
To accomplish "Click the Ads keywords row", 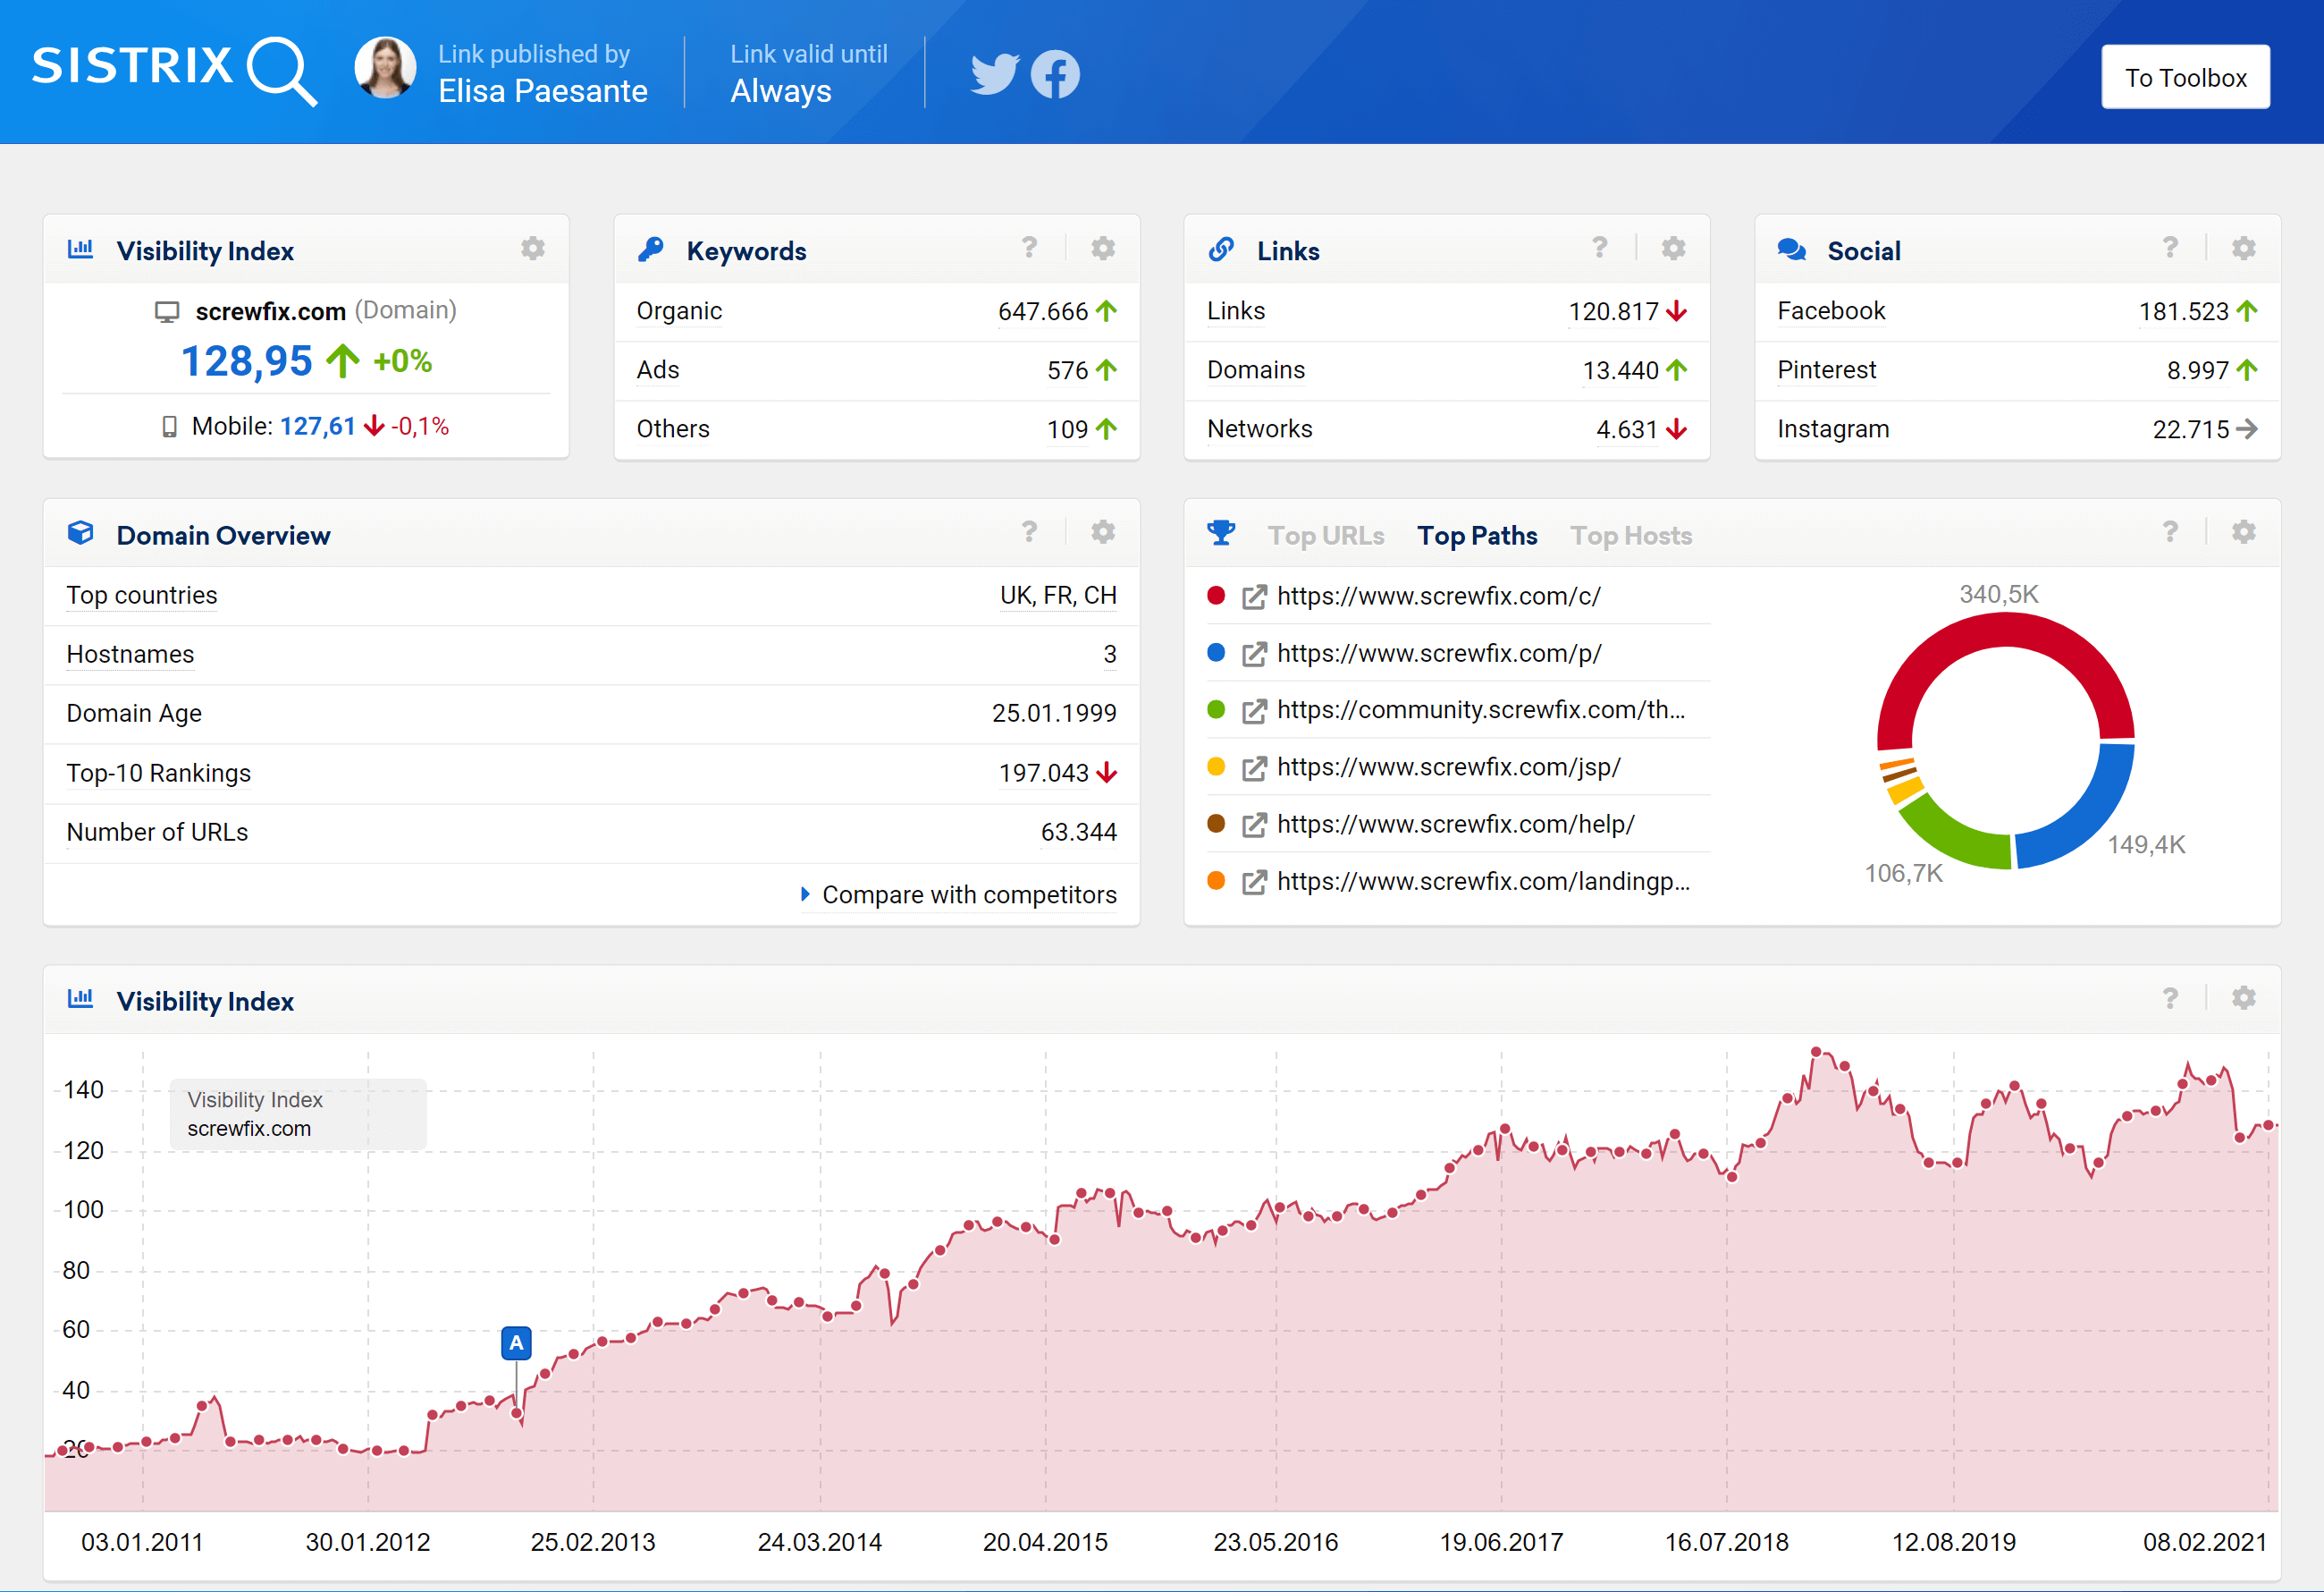I will pos(877,370).
